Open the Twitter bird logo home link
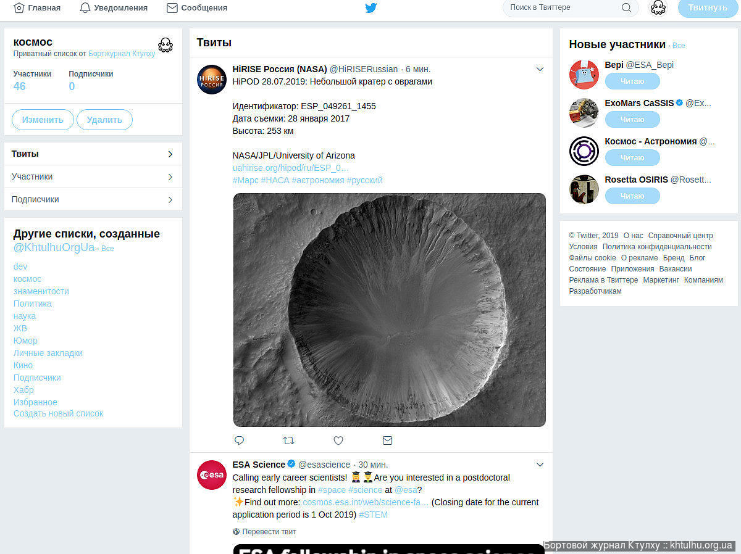Viewport: 741px width, 554px height. [371, 8]
